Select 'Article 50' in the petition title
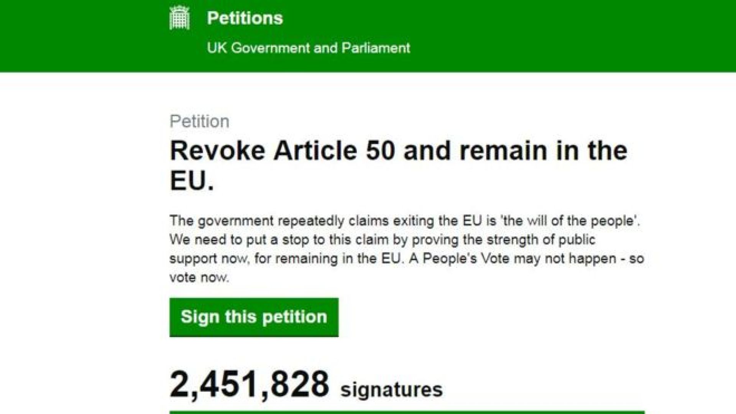The image size is (736, 414). [334, 151]
